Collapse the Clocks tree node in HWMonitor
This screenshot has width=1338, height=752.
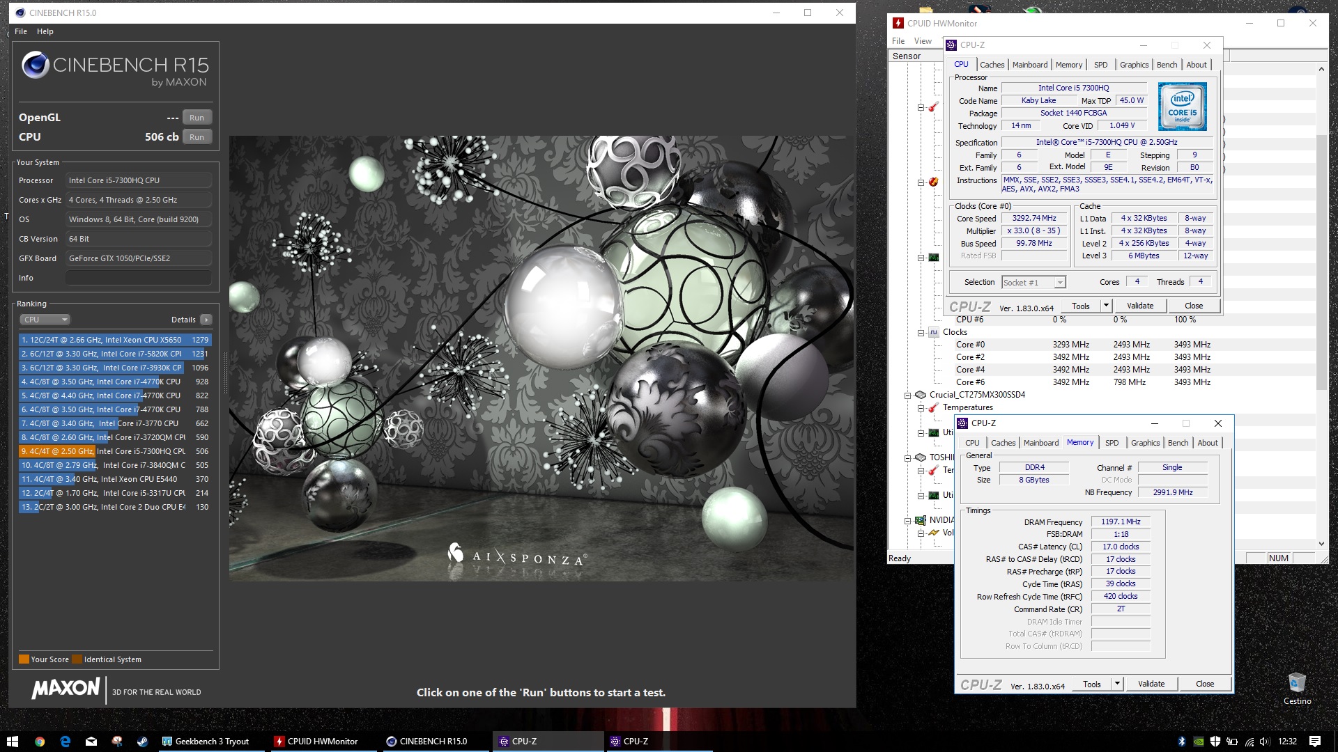(921, 332)
